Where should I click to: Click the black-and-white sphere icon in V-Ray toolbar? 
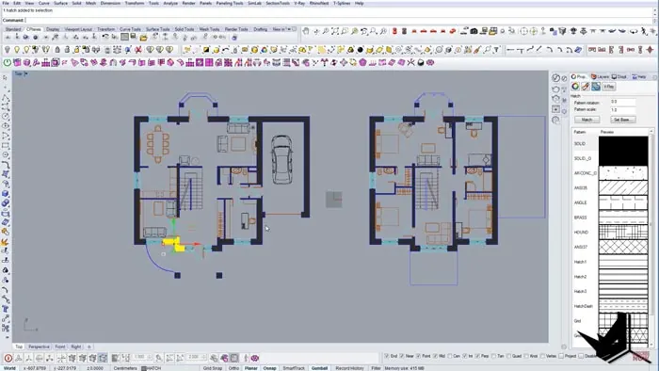point(420,62)
